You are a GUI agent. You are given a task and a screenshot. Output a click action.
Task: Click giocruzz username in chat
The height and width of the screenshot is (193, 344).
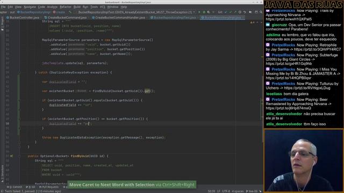(x=279, y=25)
